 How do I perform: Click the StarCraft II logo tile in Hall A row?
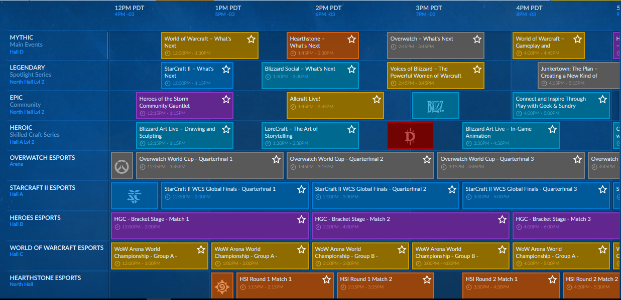pyautogui.click(x=135, y=196)
